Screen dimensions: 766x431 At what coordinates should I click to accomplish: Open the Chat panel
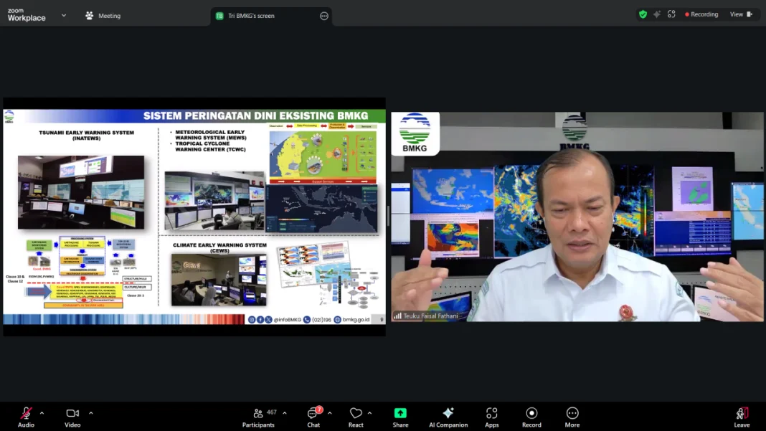click(x=313, y=417)
